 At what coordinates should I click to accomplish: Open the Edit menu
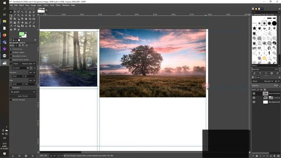click(16, 5)
